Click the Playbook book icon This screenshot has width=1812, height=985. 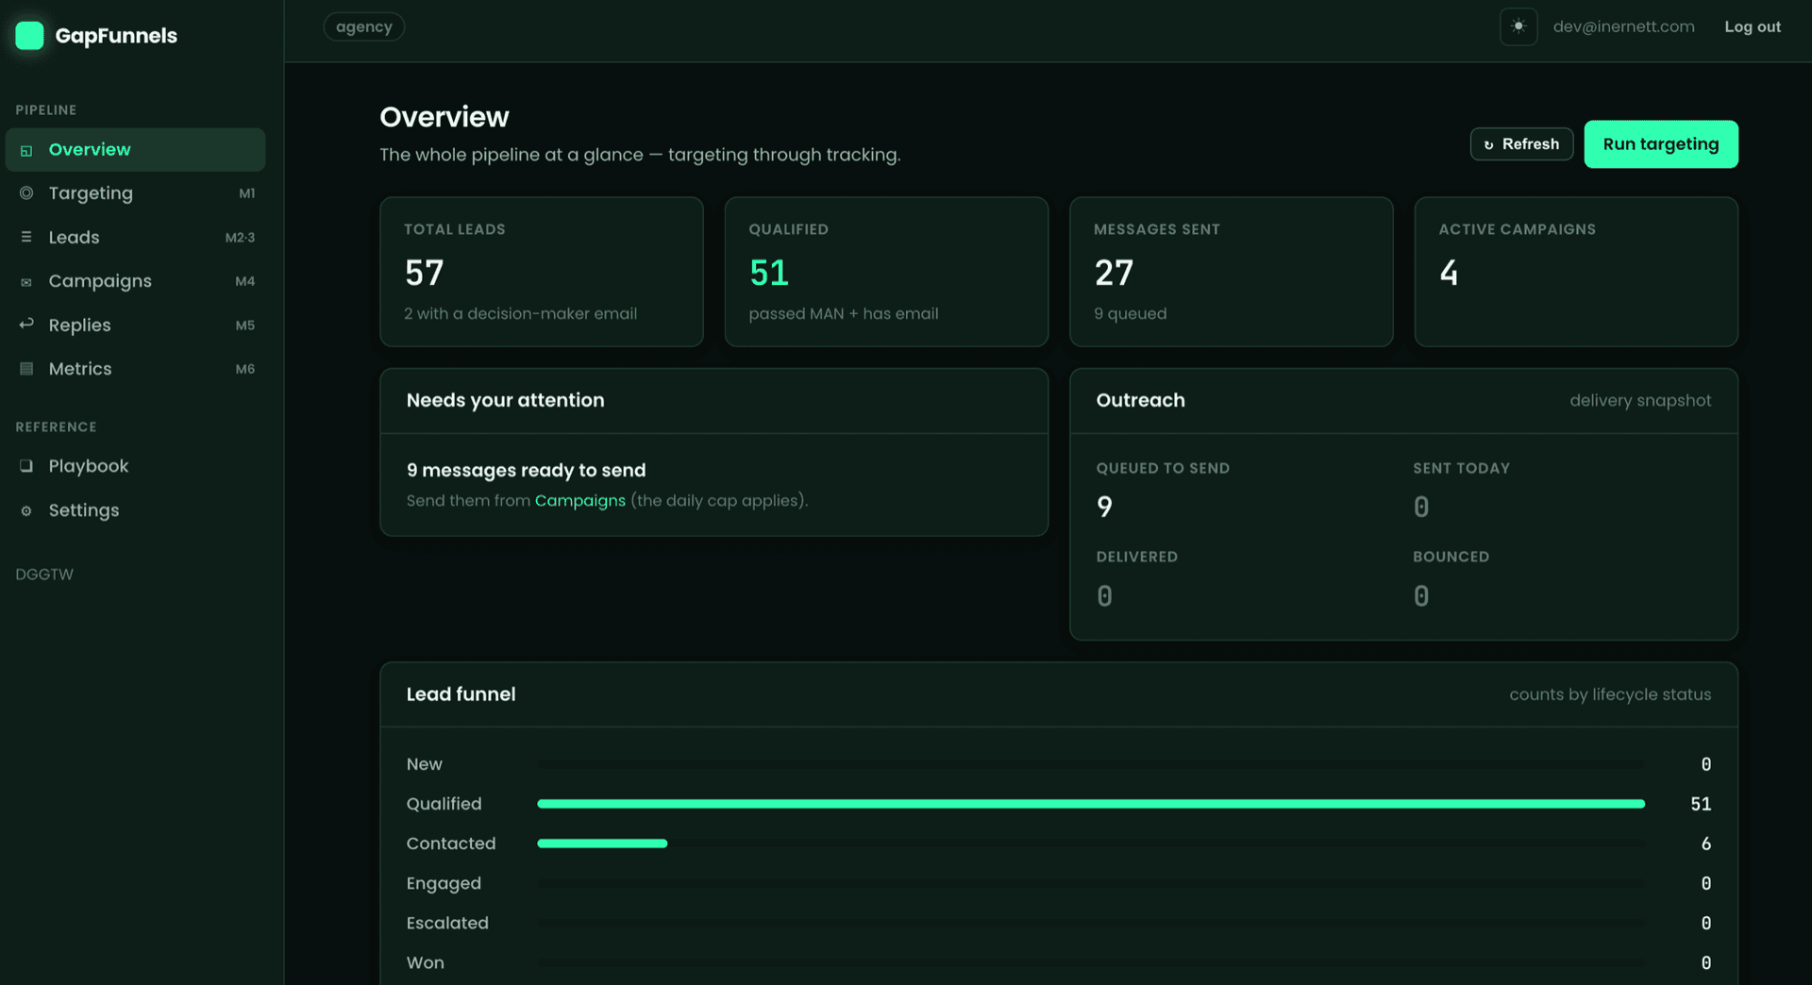click(x=26, y=466)
